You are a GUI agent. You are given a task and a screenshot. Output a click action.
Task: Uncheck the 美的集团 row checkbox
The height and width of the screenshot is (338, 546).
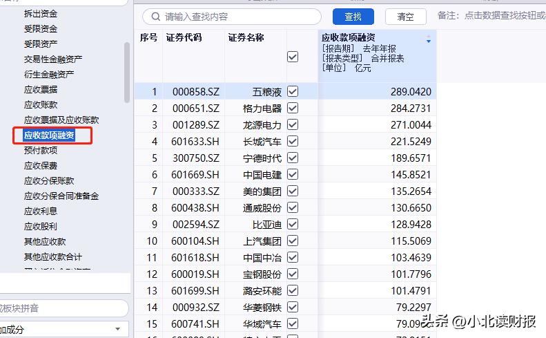tap(293, 191)
